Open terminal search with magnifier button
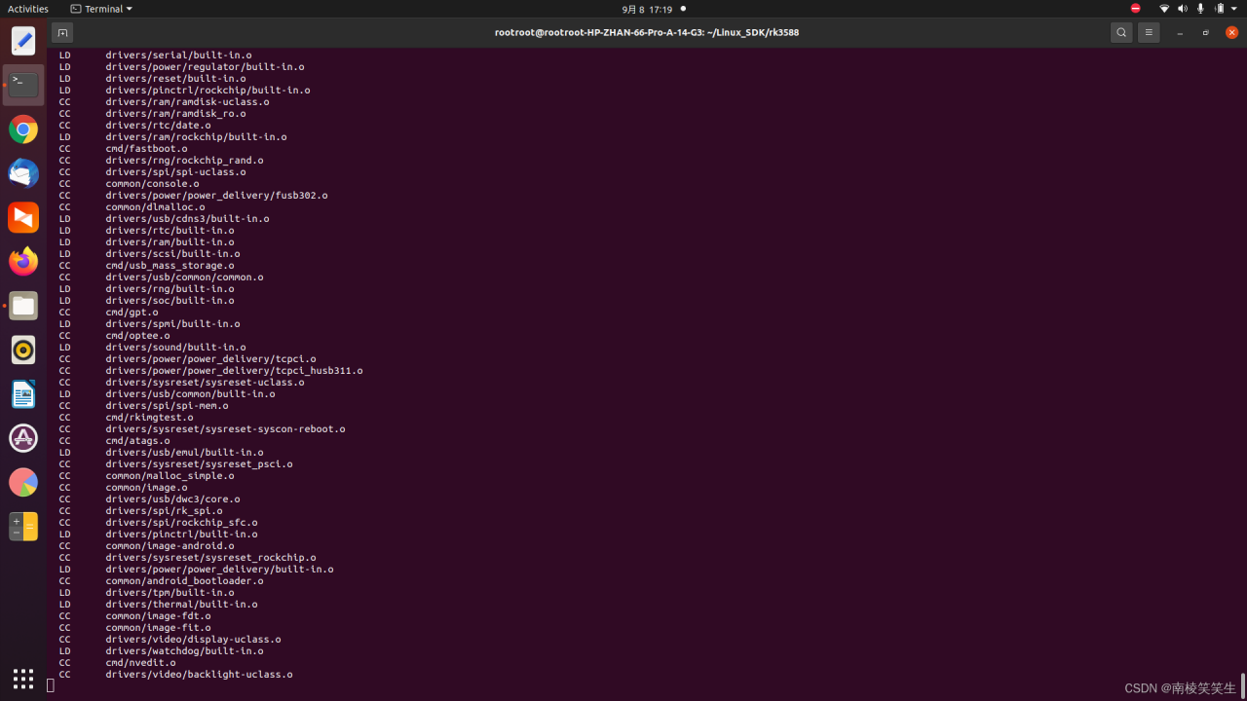Image resolution: width=1247 pixels, height=701 pixels. 1121,32
